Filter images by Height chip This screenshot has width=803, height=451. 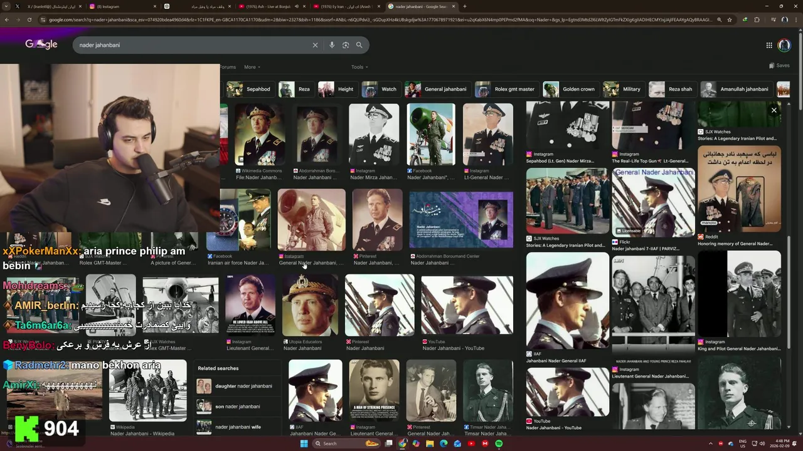(337, 89)
